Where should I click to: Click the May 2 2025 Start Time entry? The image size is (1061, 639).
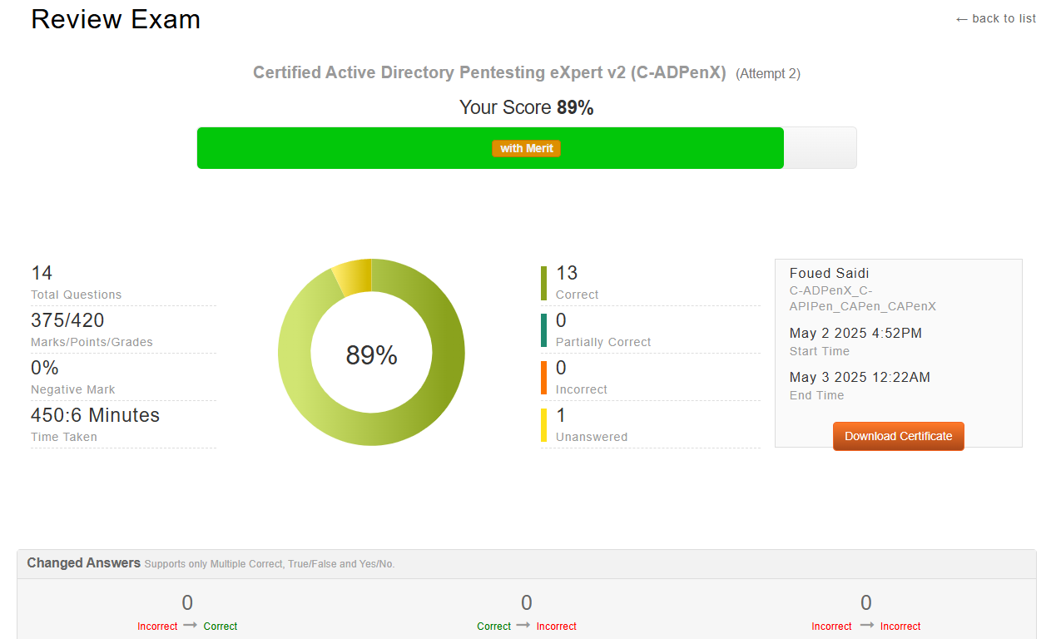coord(855,333)
